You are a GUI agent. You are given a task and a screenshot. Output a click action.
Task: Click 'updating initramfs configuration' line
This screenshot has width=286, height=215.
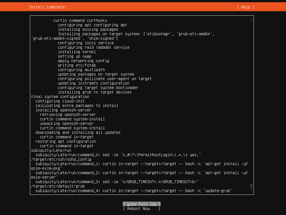point(94,83)
